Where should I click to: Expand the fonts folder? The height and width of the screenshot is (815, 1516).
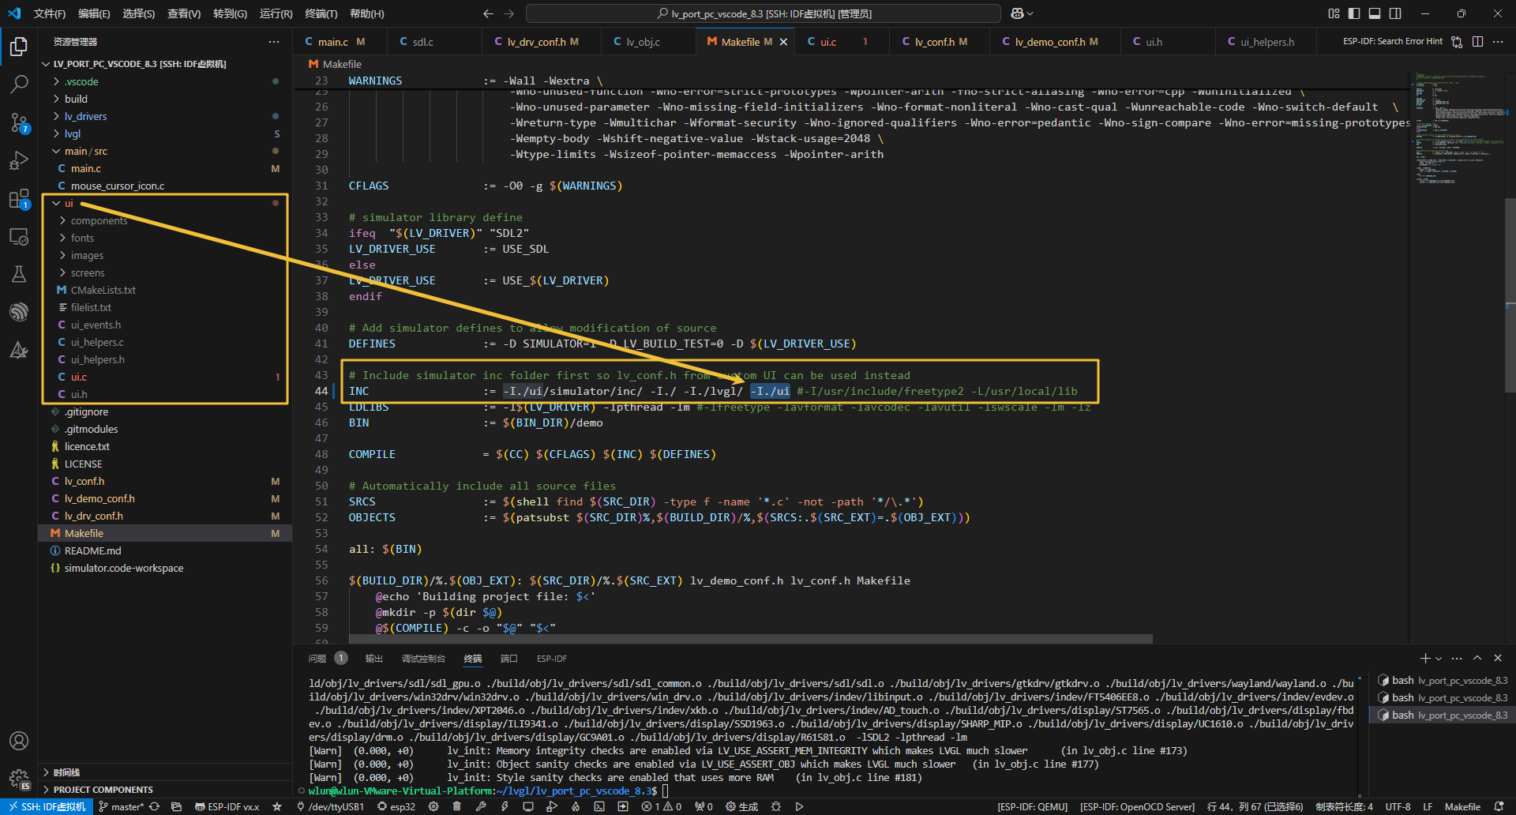pyautogui.click(x=164, y=238)
